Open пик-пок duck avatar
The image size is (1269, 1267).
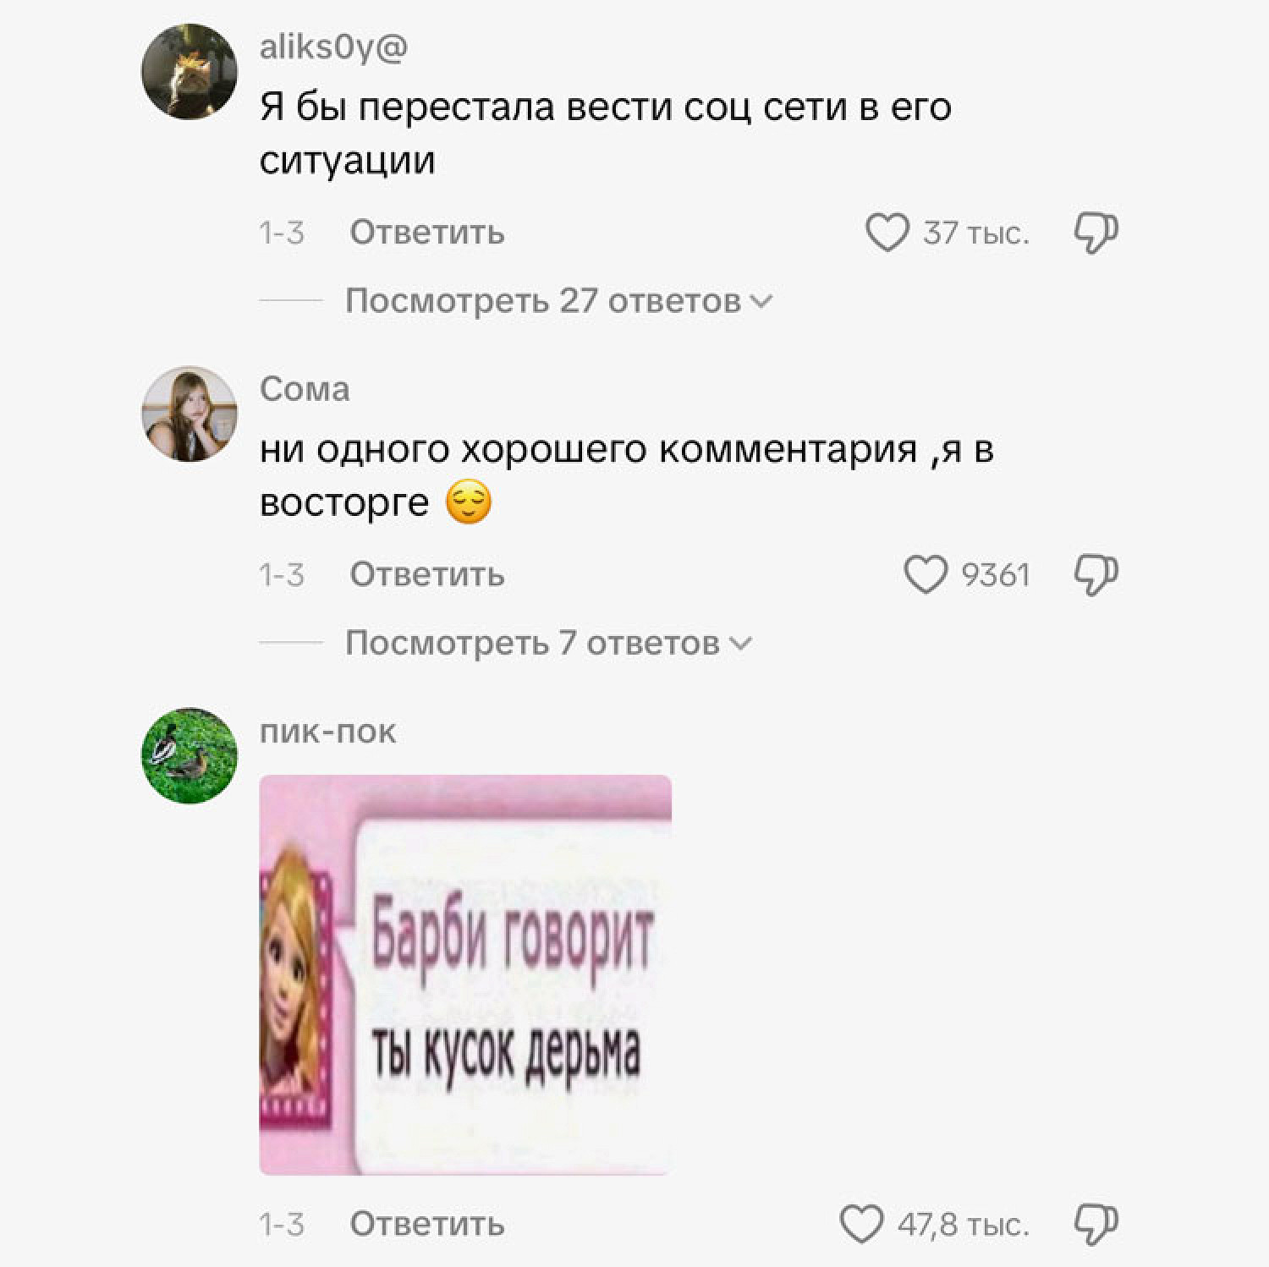(x=190, y=755)
